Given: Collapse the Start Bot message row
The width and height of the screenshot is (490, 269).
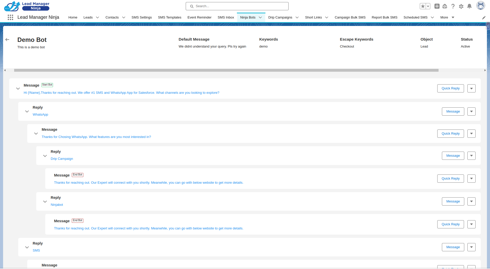Looking at the screenshot, I should [x=18, y=89].
